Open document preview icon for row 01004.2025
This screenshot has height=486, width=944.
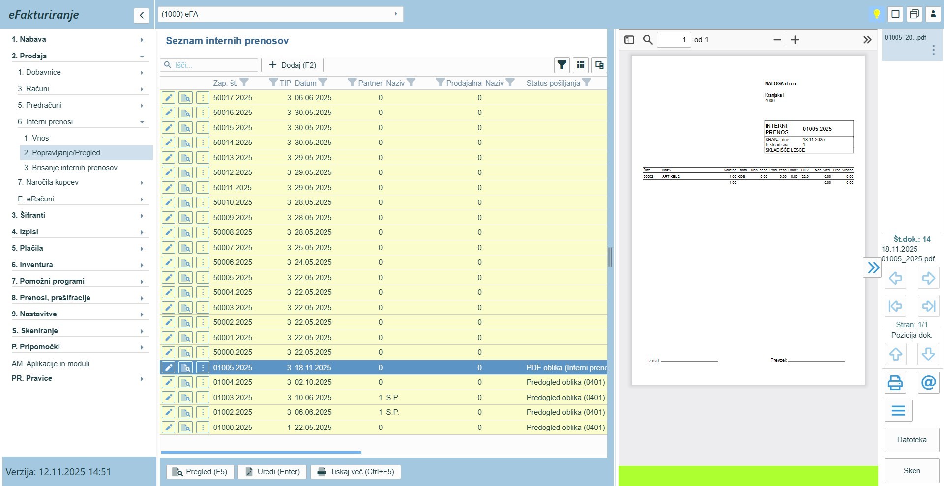(x=185, y=382)
